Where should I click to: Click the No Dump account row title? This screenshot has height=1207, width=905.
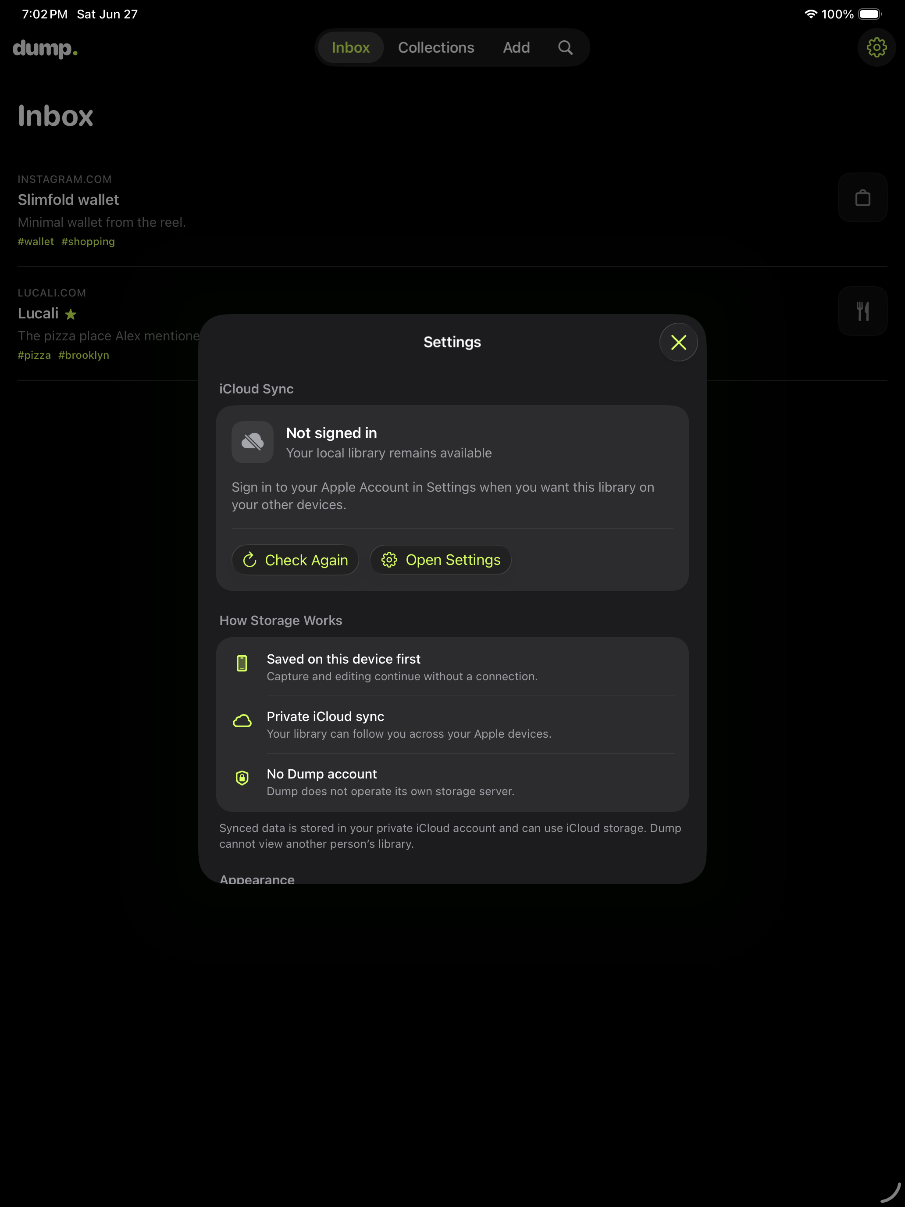(322, 774)
